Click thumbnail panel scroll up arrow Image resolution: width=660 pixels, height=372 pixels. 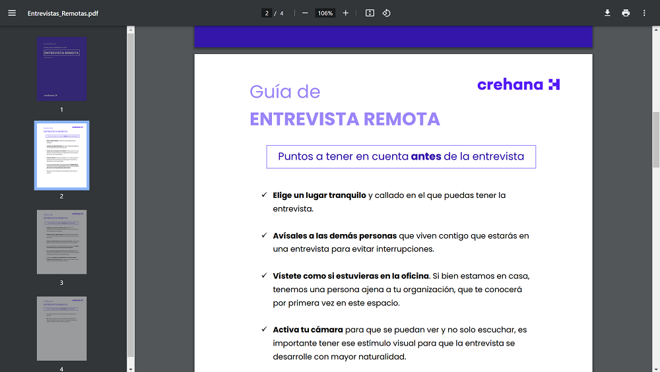[131, 30]
